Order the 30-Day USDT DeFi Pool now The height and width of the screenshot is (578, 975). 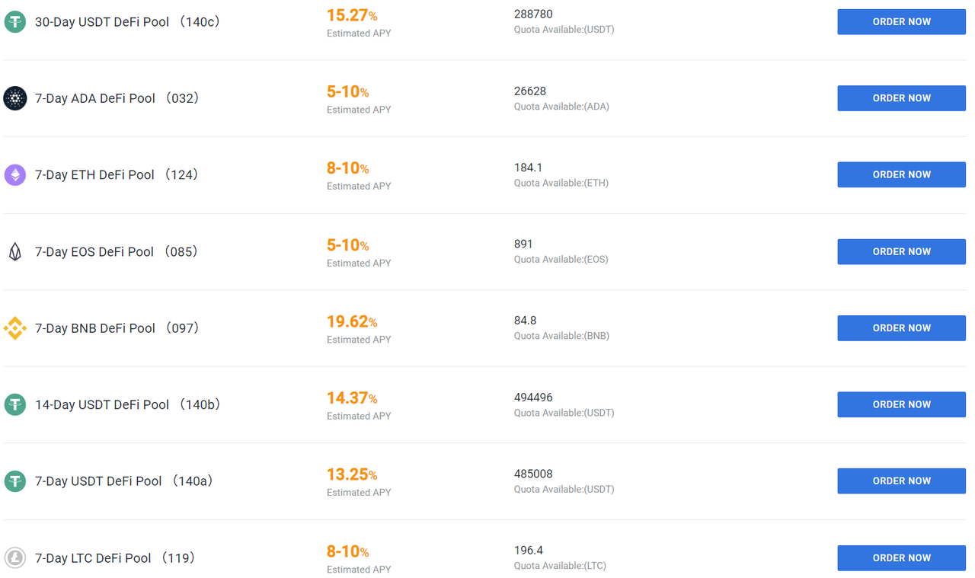901,22
